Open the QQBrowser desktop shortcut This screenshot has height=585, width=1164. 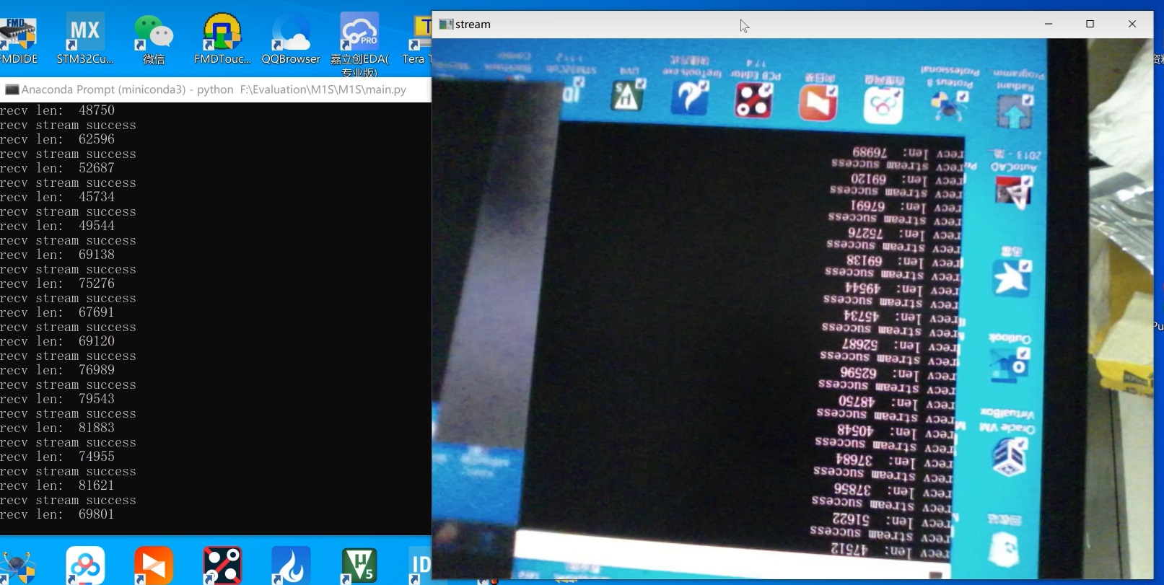pos(291,40)
